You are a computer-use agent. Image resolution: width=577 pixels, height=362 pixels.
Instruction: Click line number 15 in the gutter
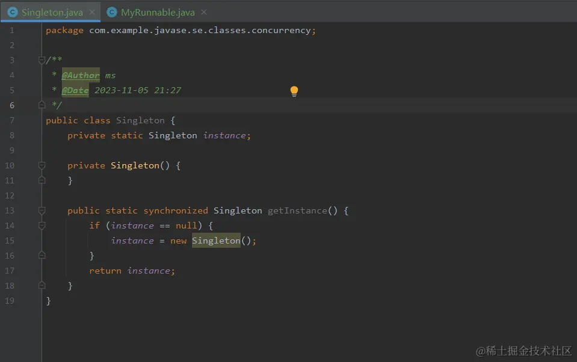[10, 241]
